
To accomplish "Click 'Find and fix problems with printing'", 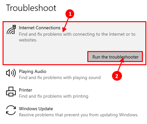I will 54,96.
